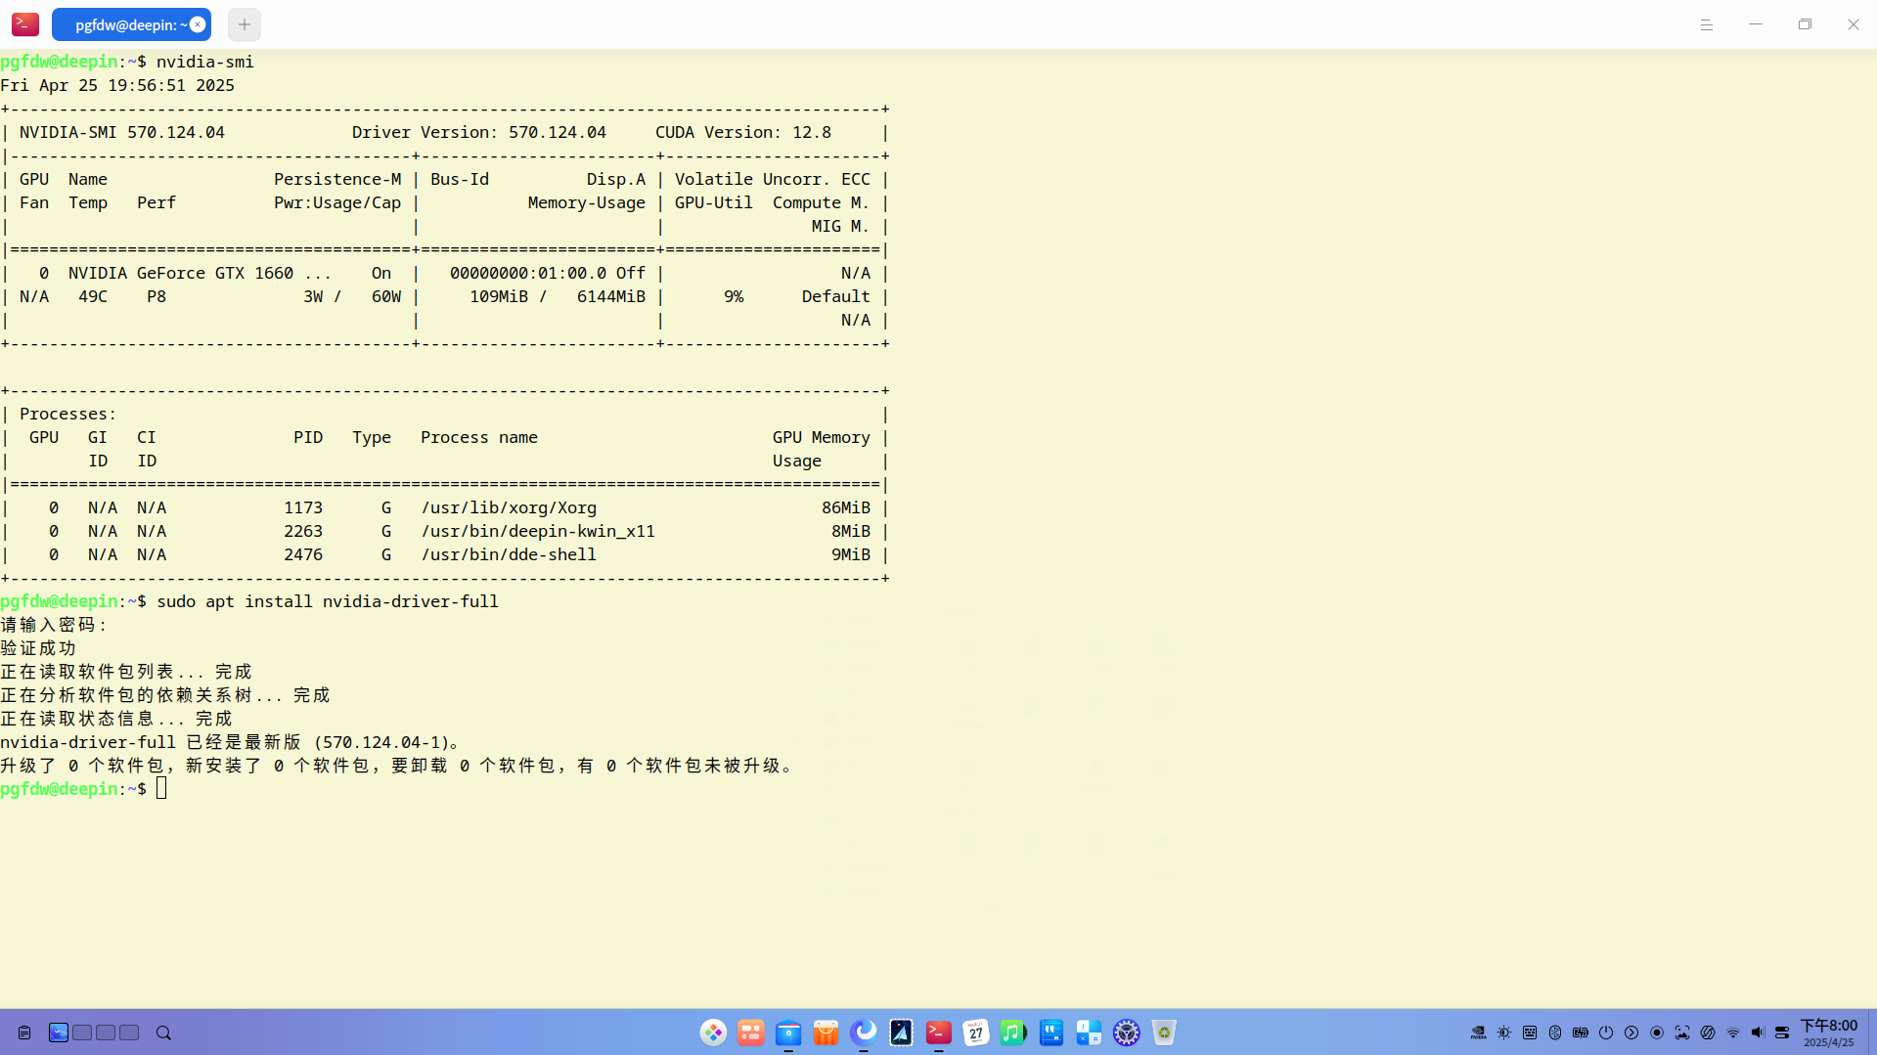The image size is (1877, 1055).
Task: Open the blue browser dock icon
Action: 864,1033
